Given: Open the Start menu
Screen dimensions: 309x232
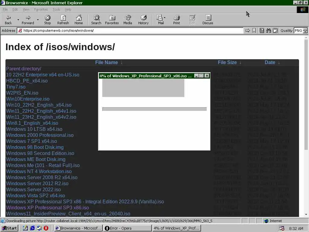Looking at the screenshot, I should point(9,228).
